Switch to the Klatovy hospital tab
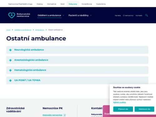Viewport: 156px width, 117px height. tap(40, 4)
